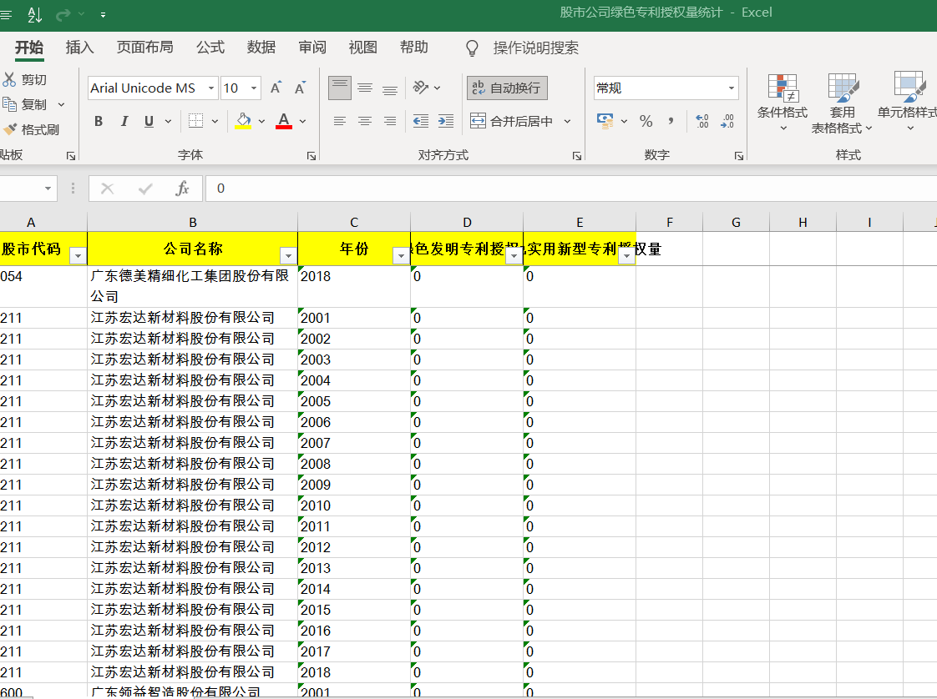This screenshot has width=937, height=699.
Task: Click the 操作说明搜索 search field
Action: (535, 48)
